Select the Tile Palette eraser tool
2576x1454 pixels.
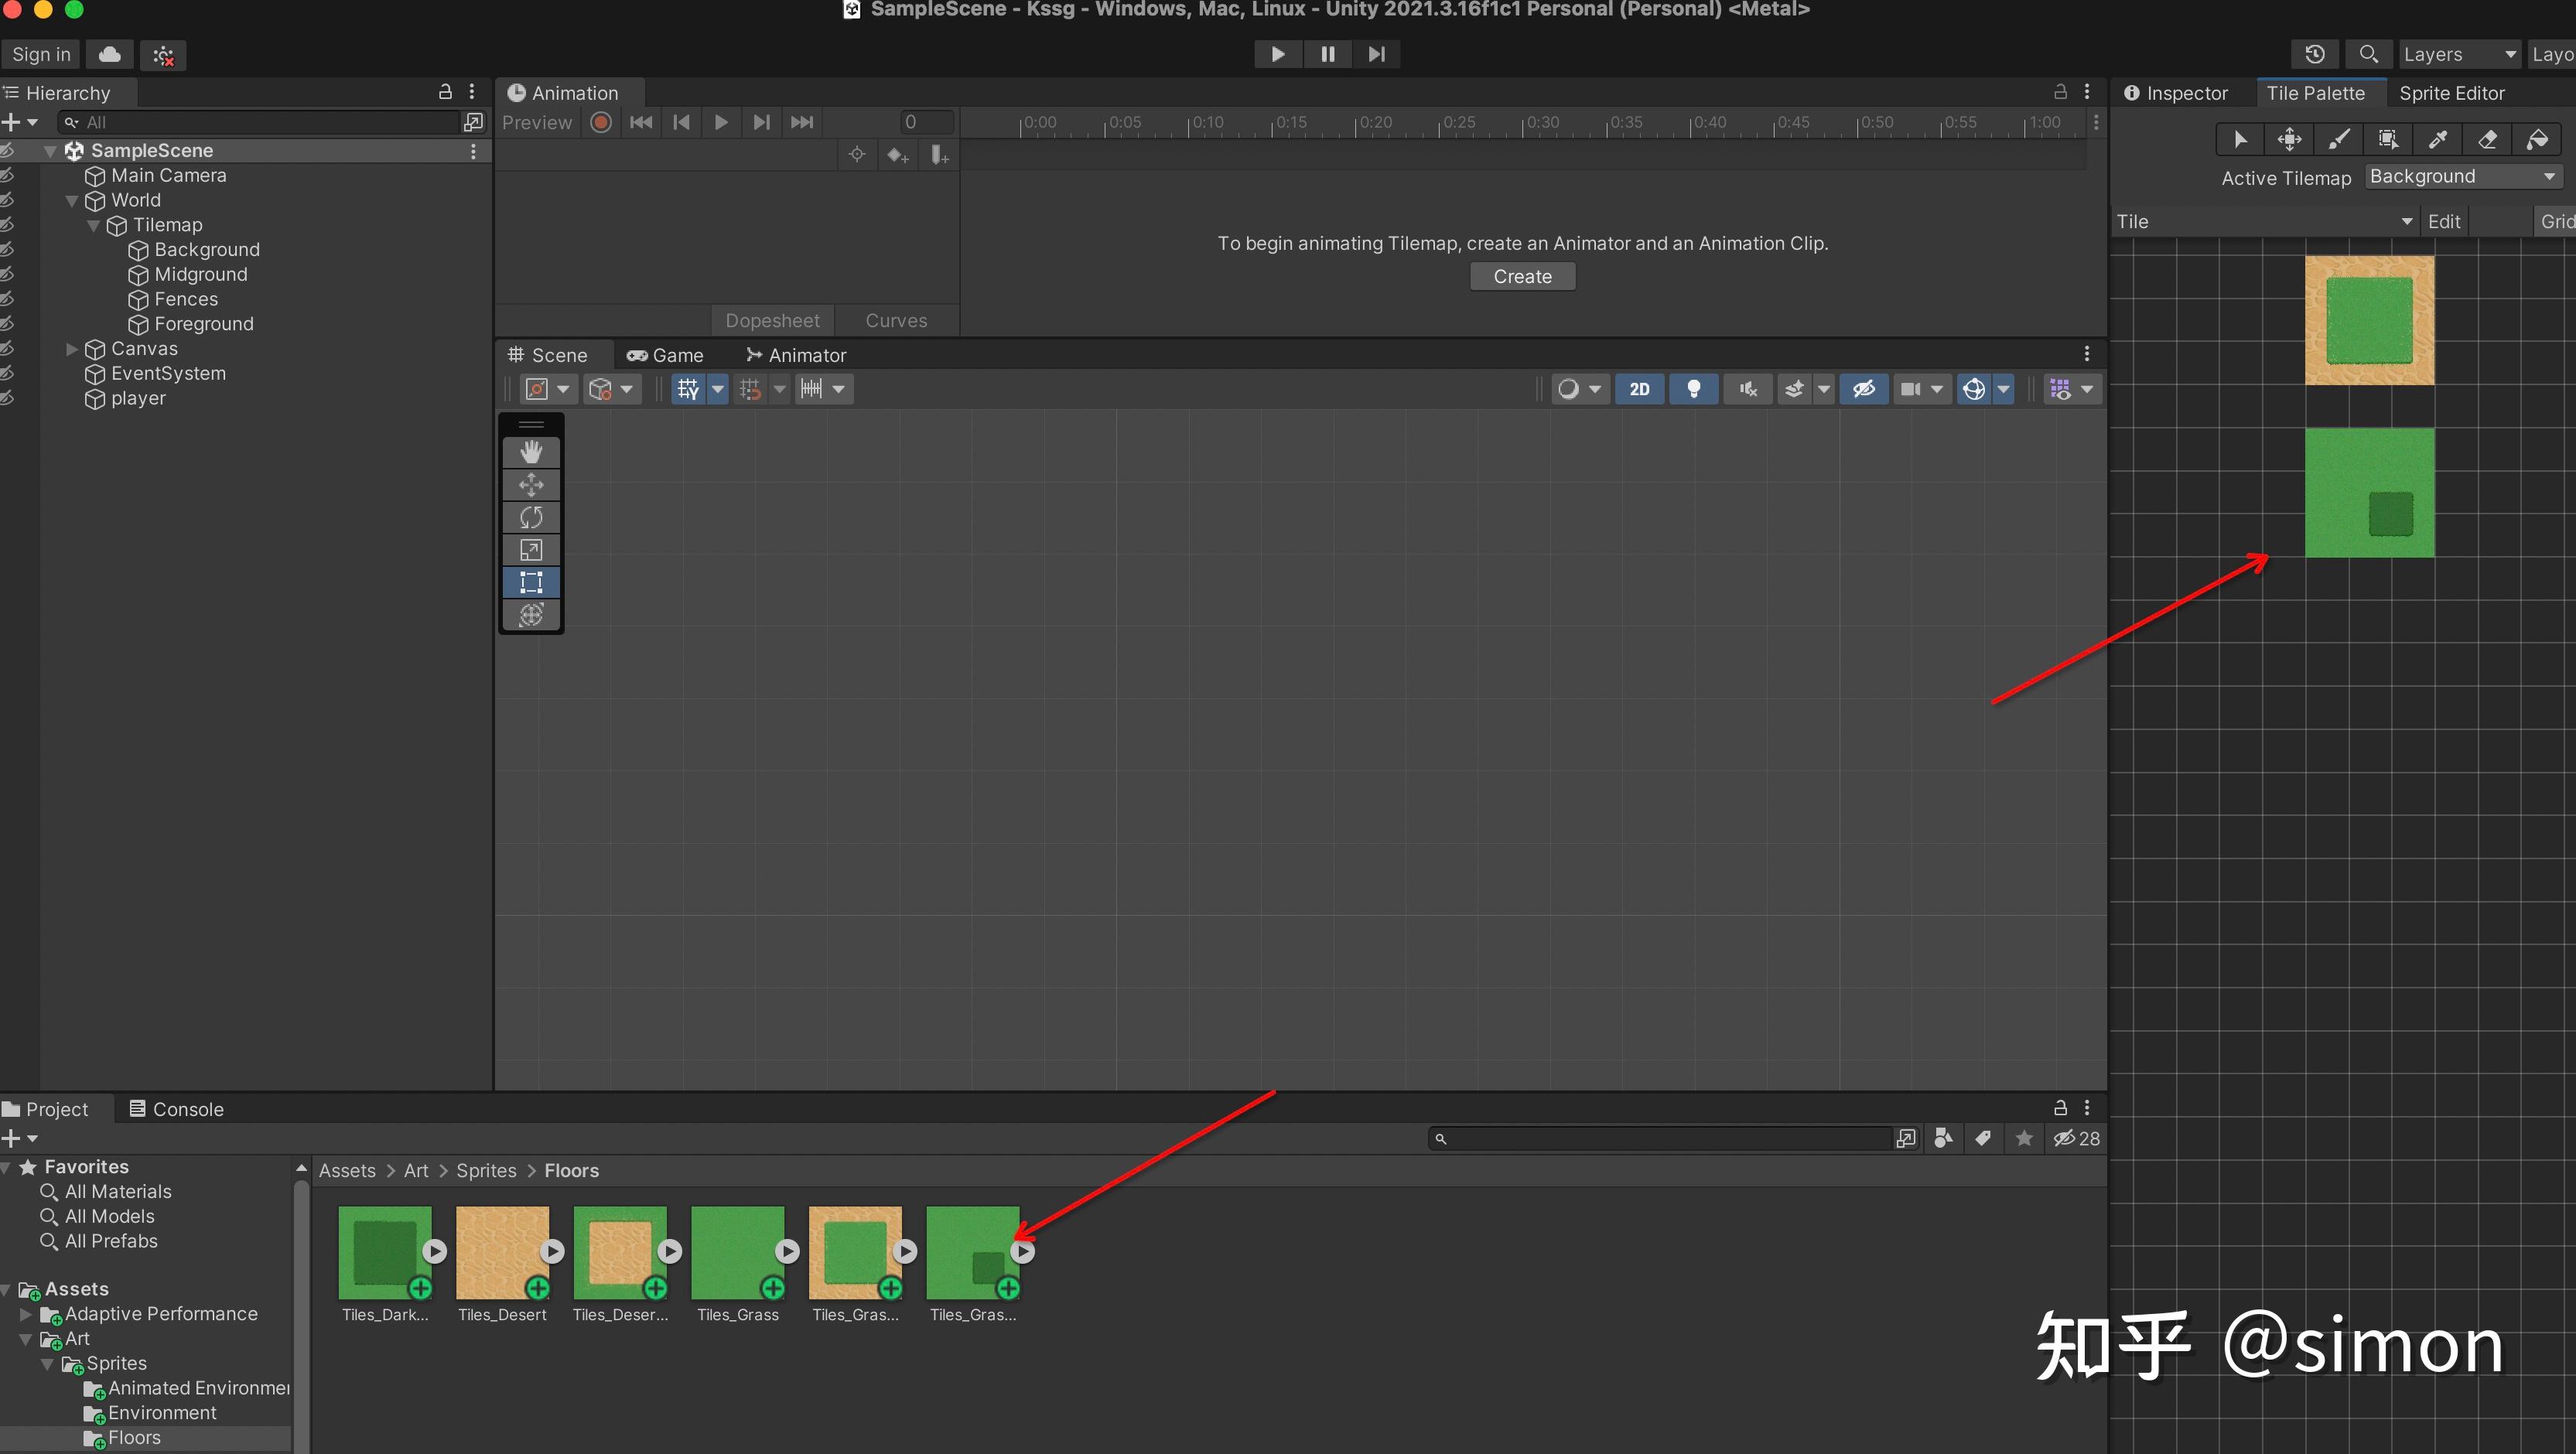pyautogui.click(x=2487, y=139)
